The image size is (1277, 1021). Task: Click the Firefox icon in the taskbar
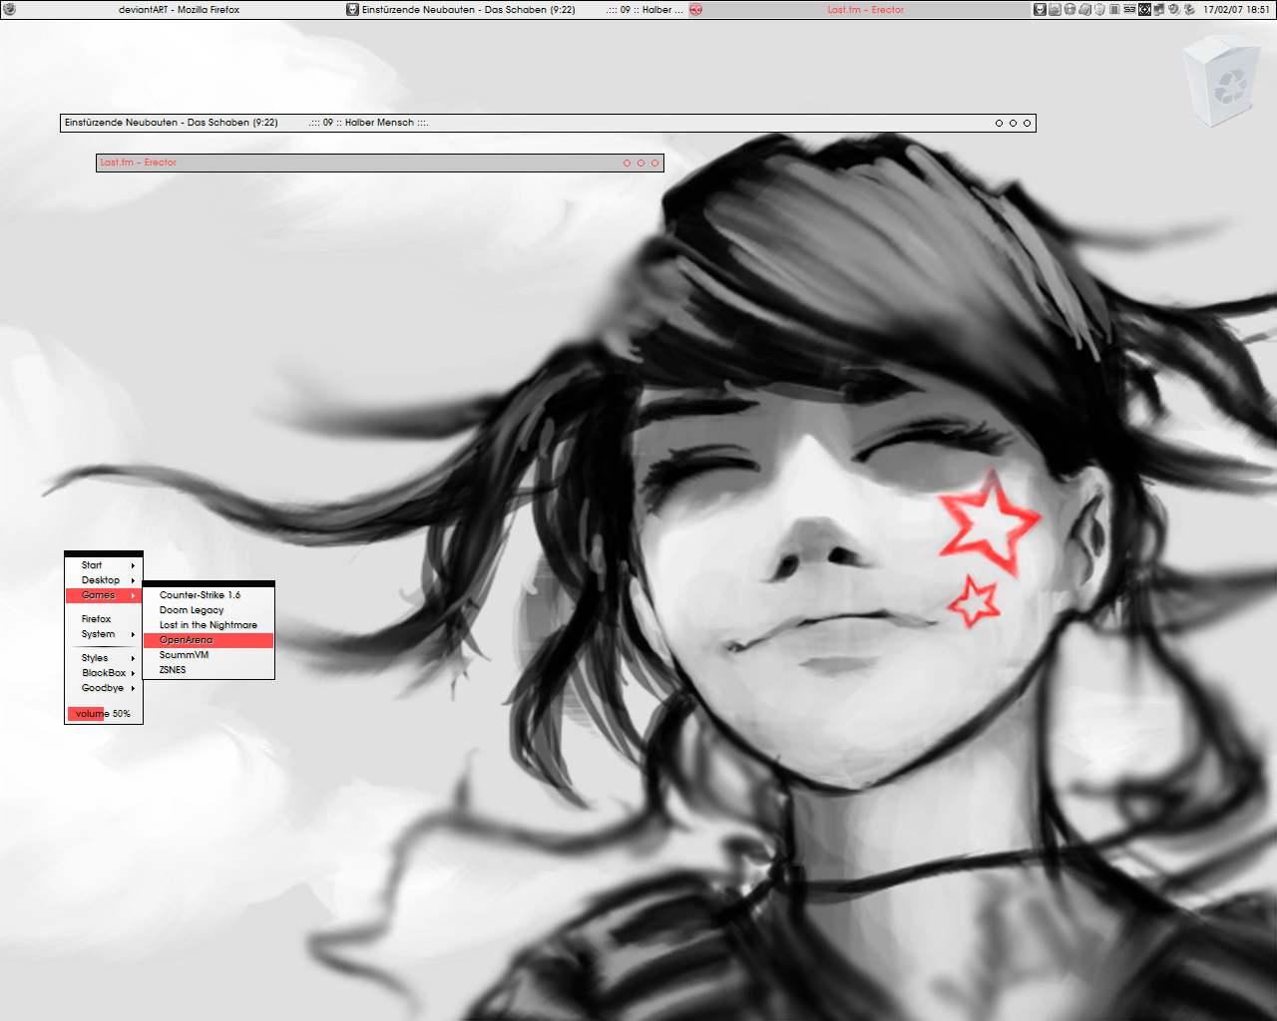[9, 9]
